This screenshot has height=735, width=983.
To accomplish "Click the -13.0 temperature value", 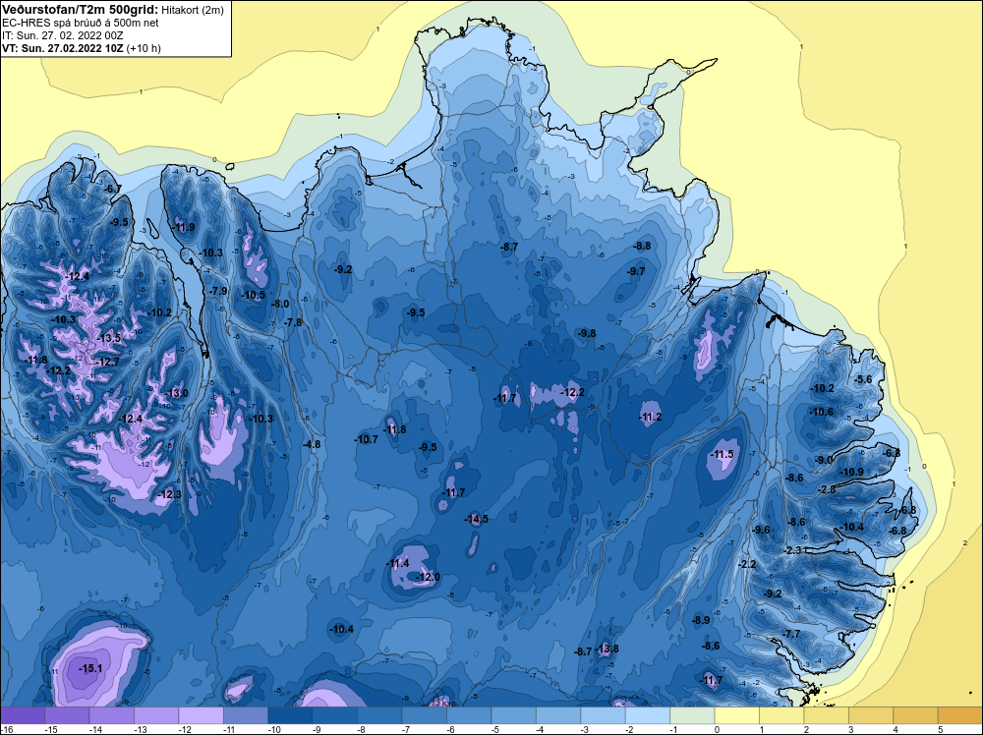I will click(x=177, y=393).
